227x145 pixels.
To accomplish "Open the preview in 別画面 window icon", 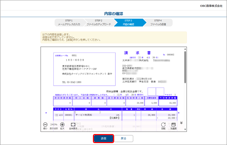I will point(173,125).
